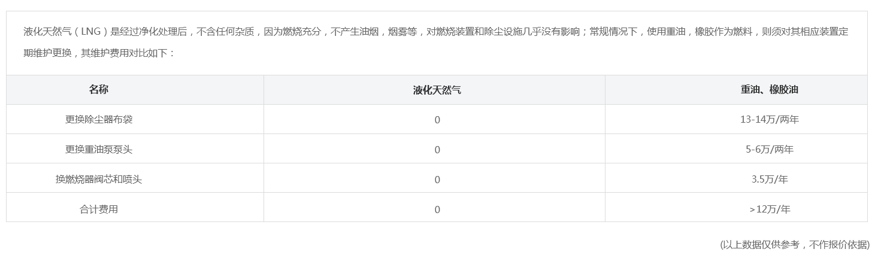Click the 5-6万/两年 cost cell
The image size is (878, 255).
point(770,149)
